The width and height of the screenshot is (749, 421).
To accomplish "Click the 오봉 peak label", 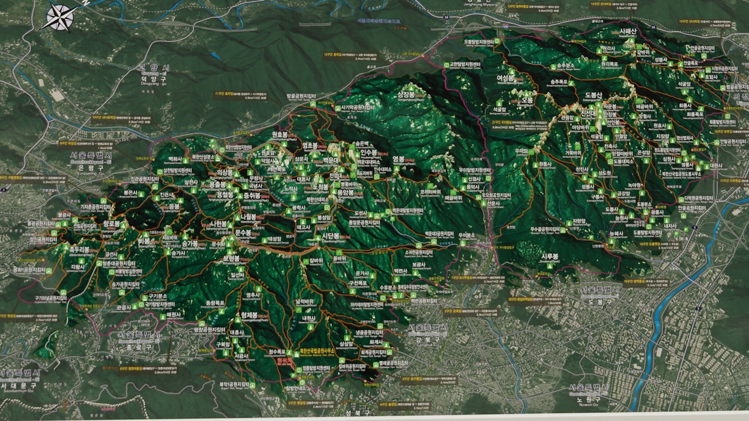I will point(528,100).
